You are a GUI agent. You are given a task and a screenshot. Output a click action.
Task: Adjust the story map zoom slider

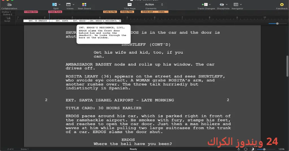pyautogui.click(x=277, y=24)
